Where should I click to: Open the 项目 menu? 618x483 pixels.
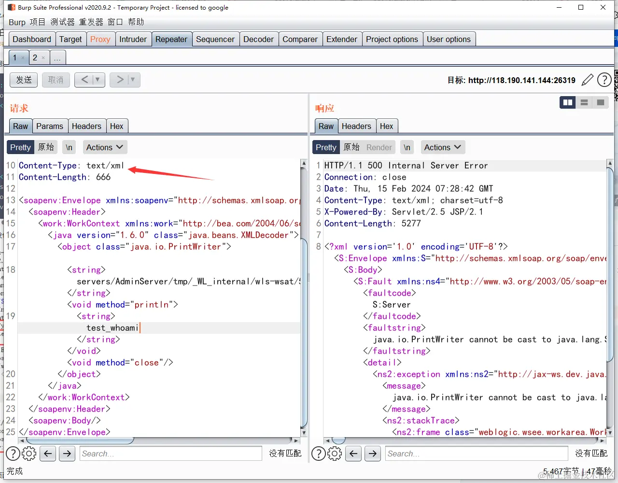tap(37, 22)
